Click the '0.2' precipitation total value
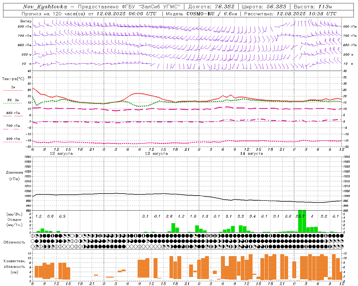The width and height of the screenshot is (358, 286). coord(324,216)
